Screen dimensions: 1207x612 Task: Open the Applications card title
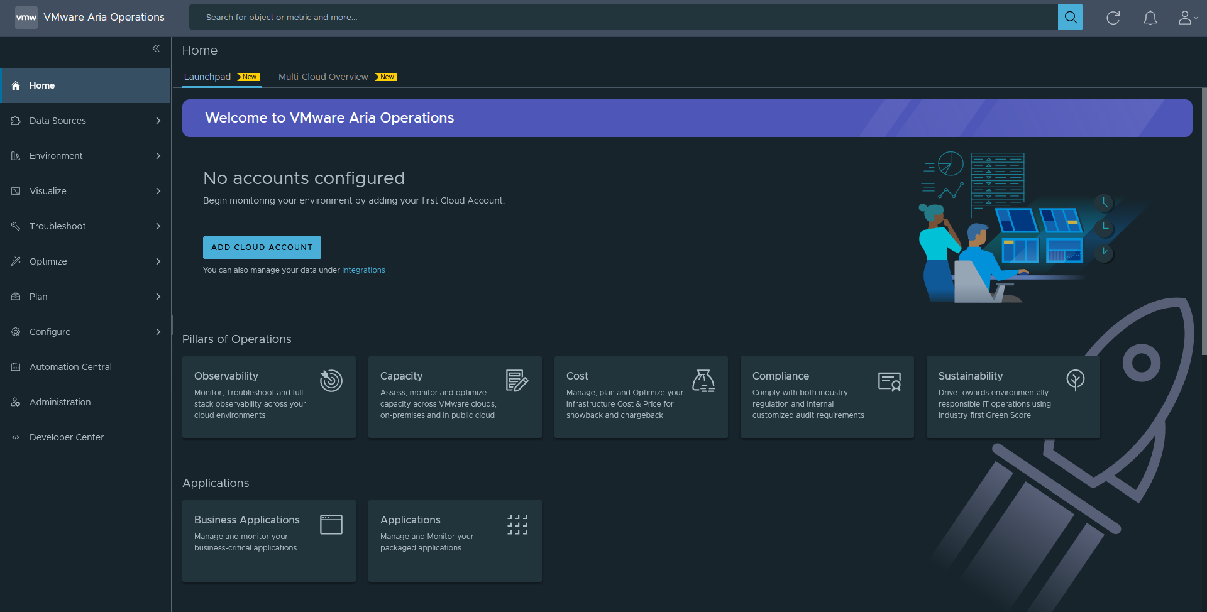tap(411, 520)
